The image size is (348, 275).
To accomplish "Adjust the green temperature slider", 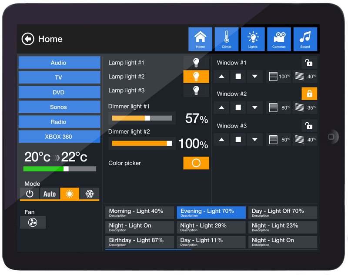I will pyautogui.click(x=60, y=169).
